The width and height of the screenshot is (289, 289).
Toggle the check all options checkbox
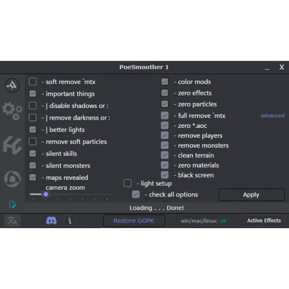pos(136,195)
